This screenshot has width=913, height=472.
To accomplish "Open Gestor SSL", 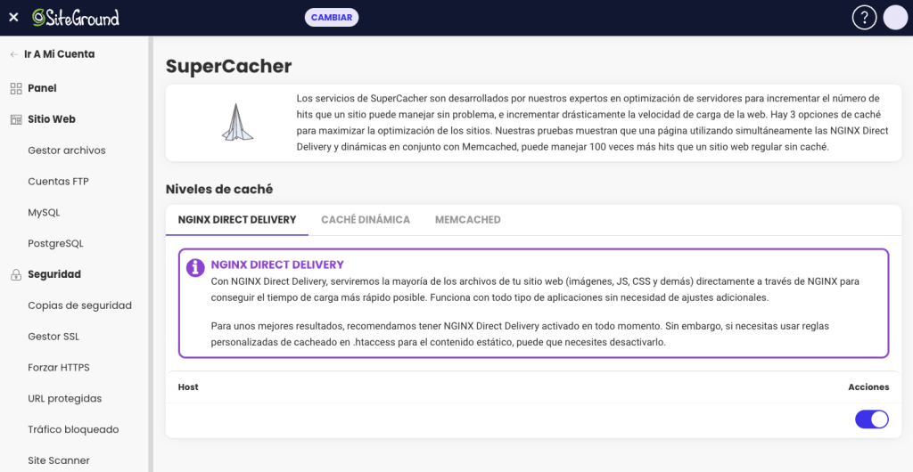I will [x=53, y=337].
